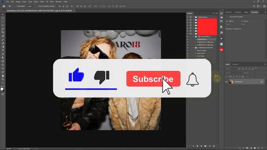267x150 pixels.
Task: Toggle Show Transform Controls checkbox
Action: [38, 6]
